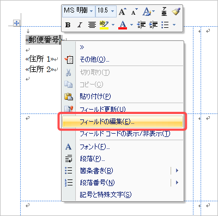Click the paragraph icon in menu
218x216 pixels.
(x=69, y=159)
